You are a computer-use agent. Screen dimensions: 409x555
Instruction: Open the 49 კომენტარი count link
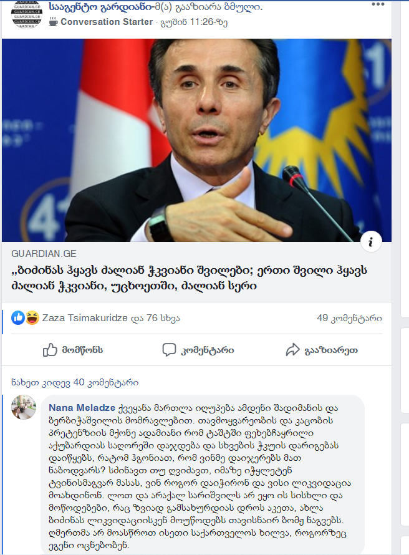point(349,318)
